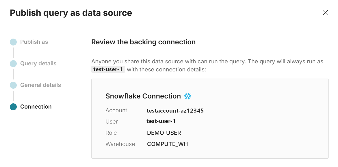Click the Snowflake Connection heading

pyautogui.click(x=143, y=96)
